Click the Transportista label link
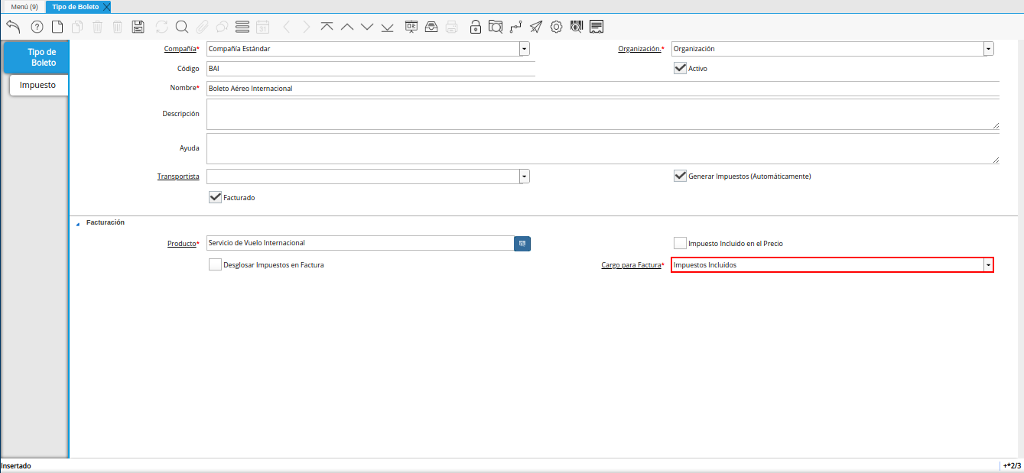 (177, 177)
